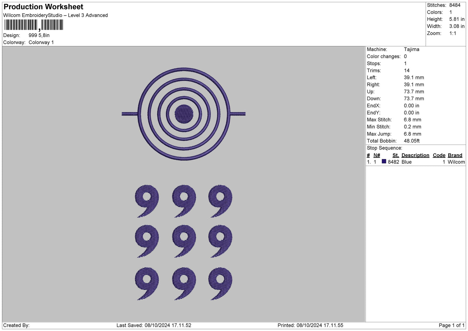Click the Max Stitch value "6.8 mm"
The image size is (468, 331).
pos(413,120)
